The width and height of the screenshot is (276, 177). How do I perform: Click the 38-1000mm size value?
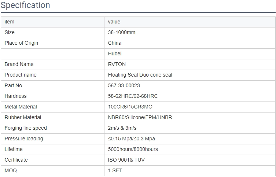coord(121,32)
